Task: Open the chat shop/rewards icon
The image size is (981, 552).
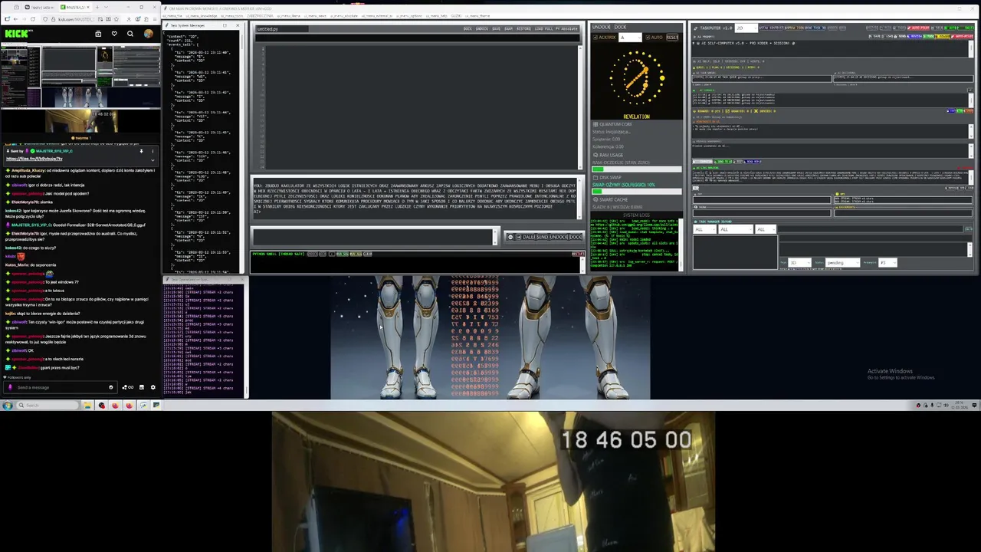Action: tap(142, 387)
